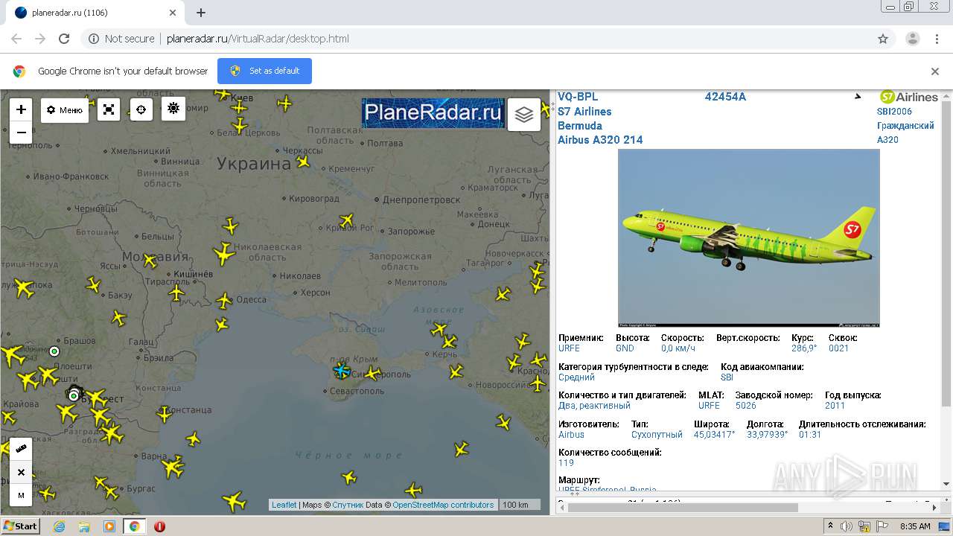The width and height of the screenshot is (953, 536).
Task: Click serial number 5026
Action: (x=745, y=406)
